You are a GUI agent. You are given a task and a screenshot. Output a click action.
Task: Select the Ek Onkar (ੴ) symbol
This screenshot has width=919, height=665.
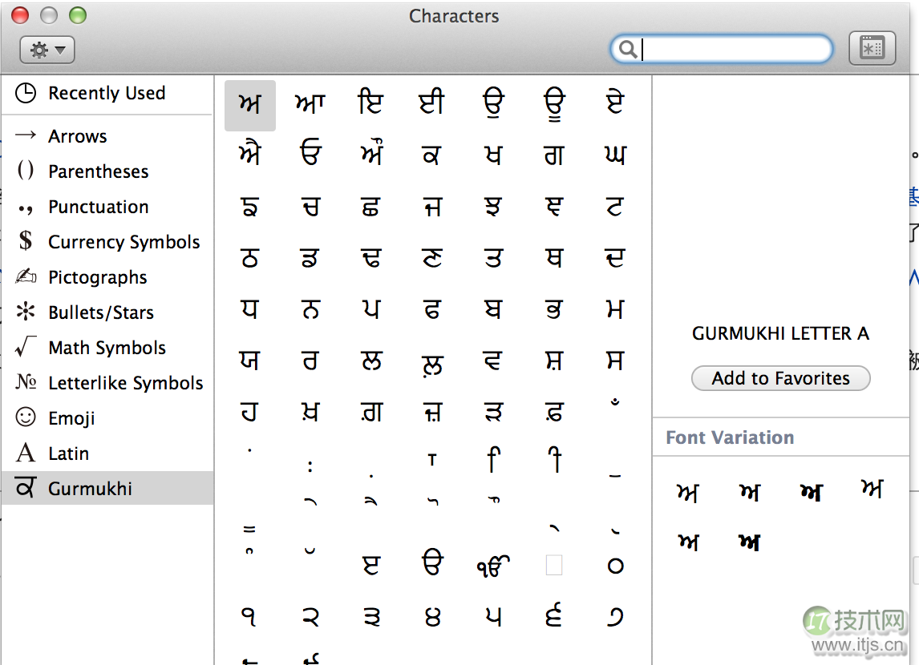coord(493,566)
